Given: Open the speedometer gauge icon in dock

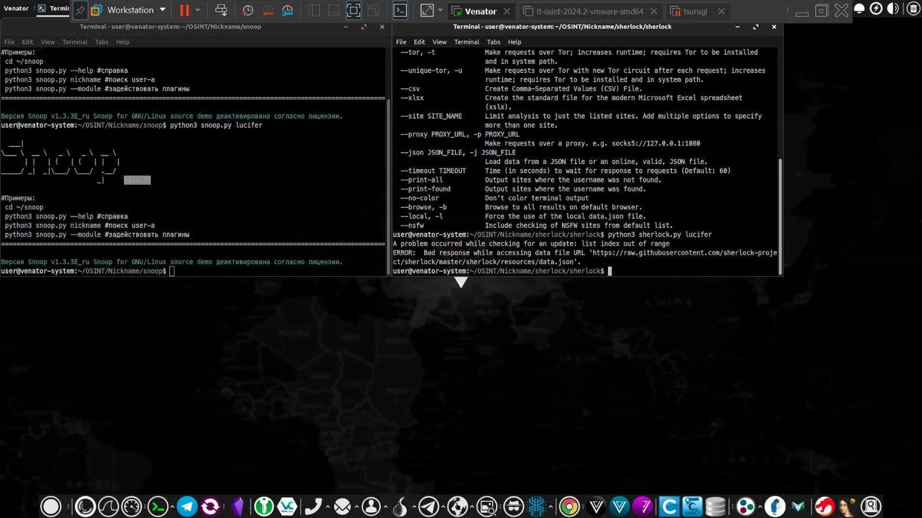Looking at the screenshot, I should click(131, 506).
